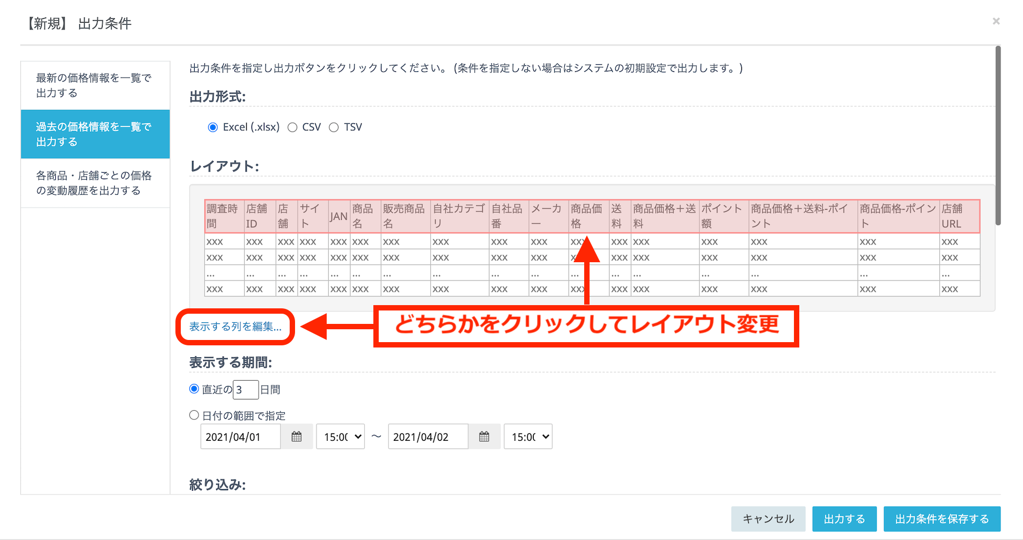
Task: Enable the 日付の範囲で指定 radio option
Action: (194, 415)
